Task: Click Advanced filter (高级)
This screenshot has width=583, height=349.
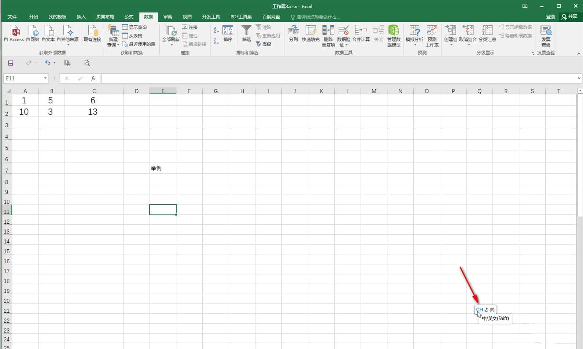Action: tap(263, 44)
